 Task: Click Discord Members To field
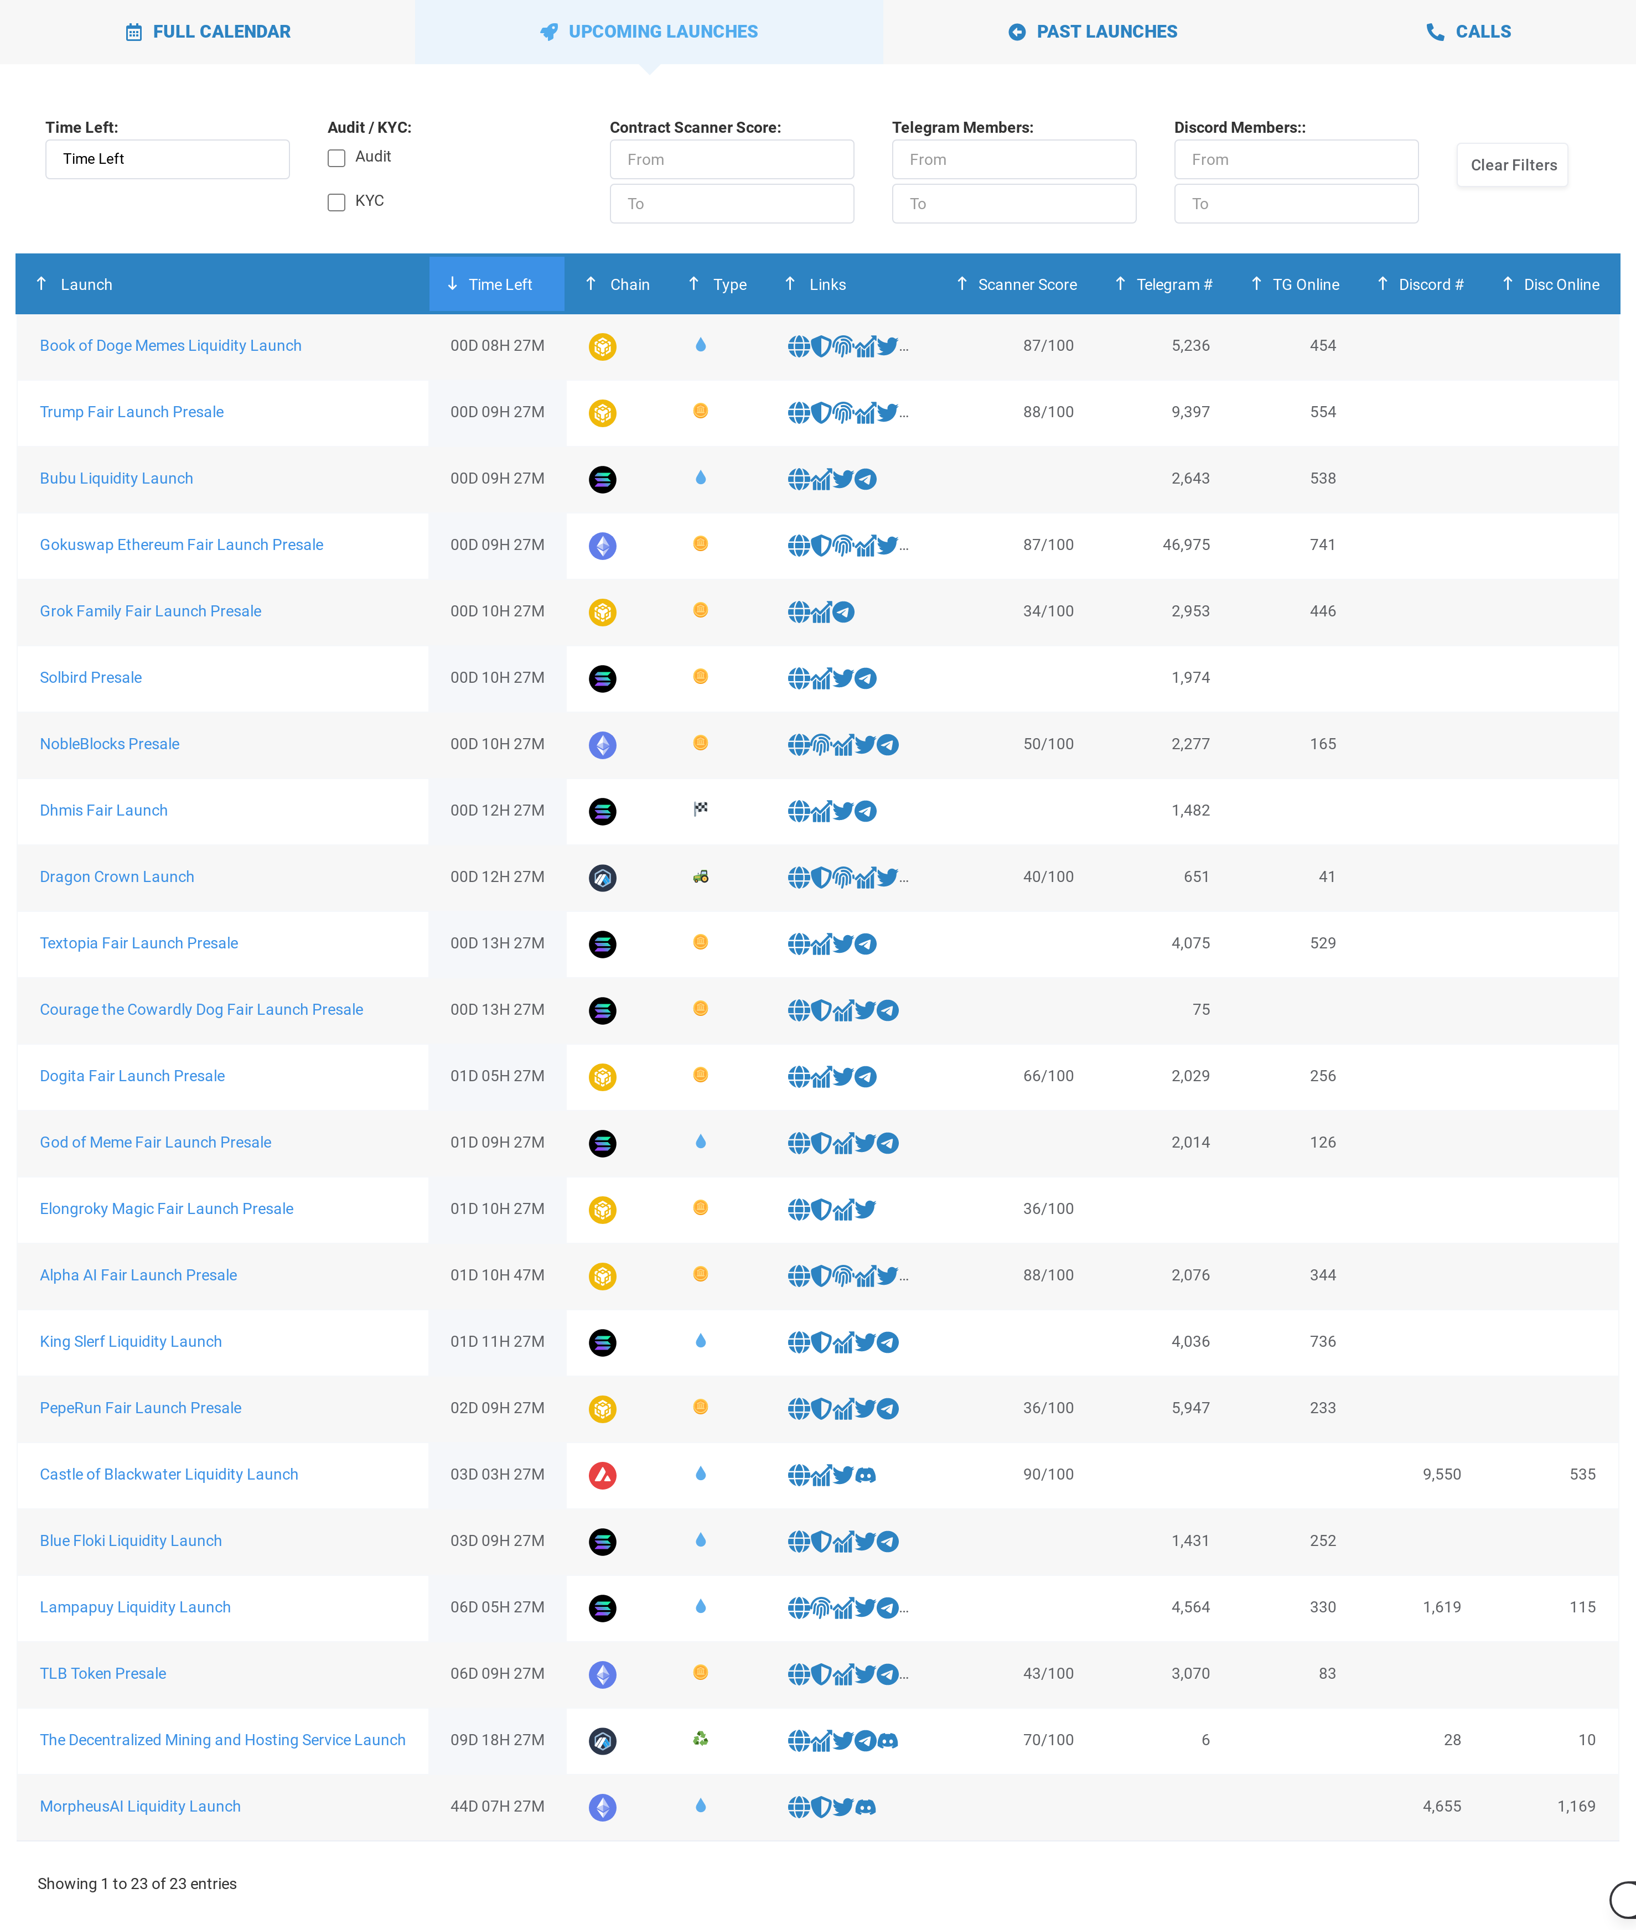point(1296,204)
